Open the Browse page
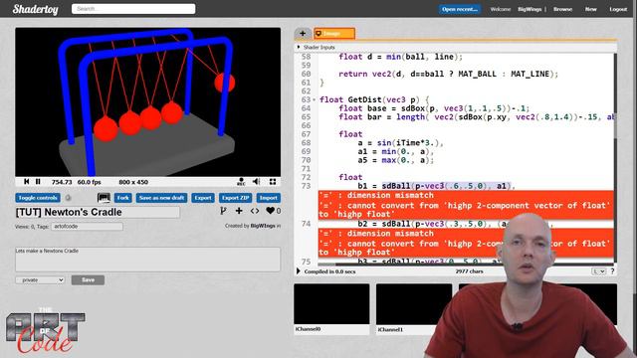This screenshot has width=637, height=358. [562, 9]
